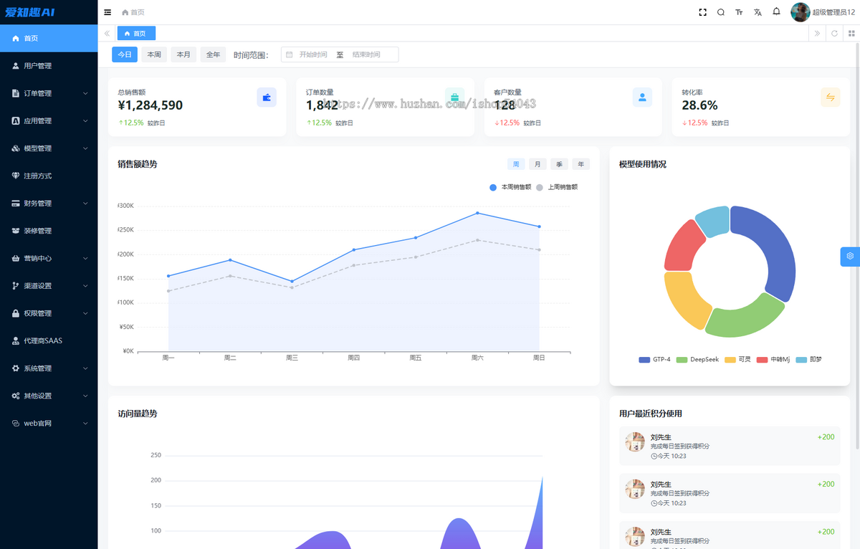Screen dimensions: 860x549
Task: Toggle 本周销售额 legend series
Action: pos(510,187)
